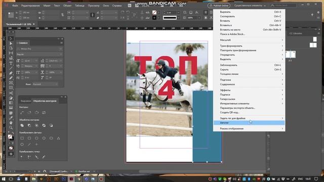Click the fill swatch in control bar
This screenshot has height=182, width=324.
pyautogui.click(x=154, y=13)
